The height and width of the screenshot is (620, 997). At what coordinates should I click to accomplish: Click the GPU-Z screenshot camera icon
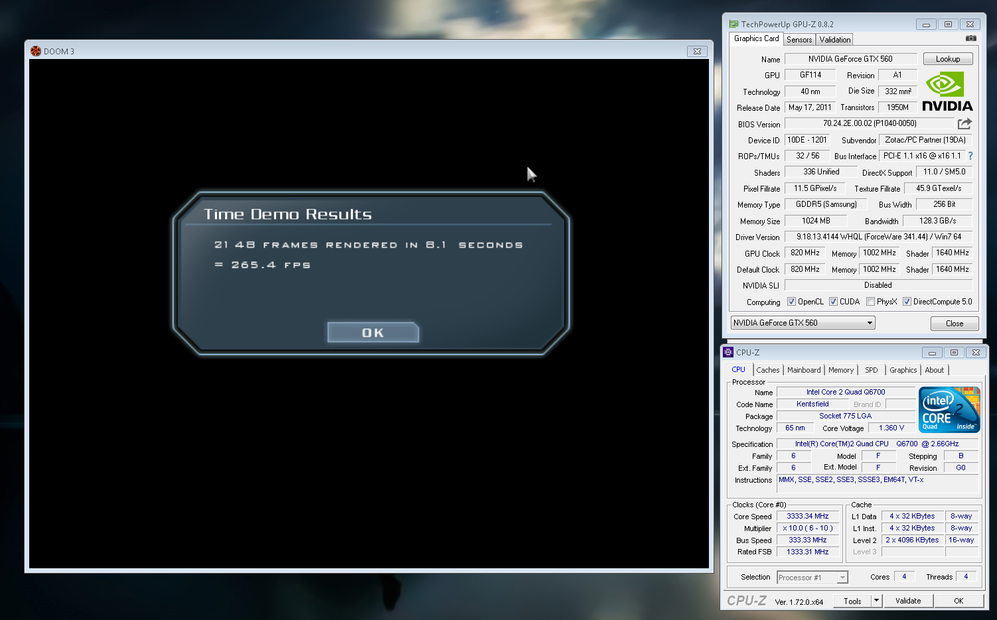click(x=971, y=38)
